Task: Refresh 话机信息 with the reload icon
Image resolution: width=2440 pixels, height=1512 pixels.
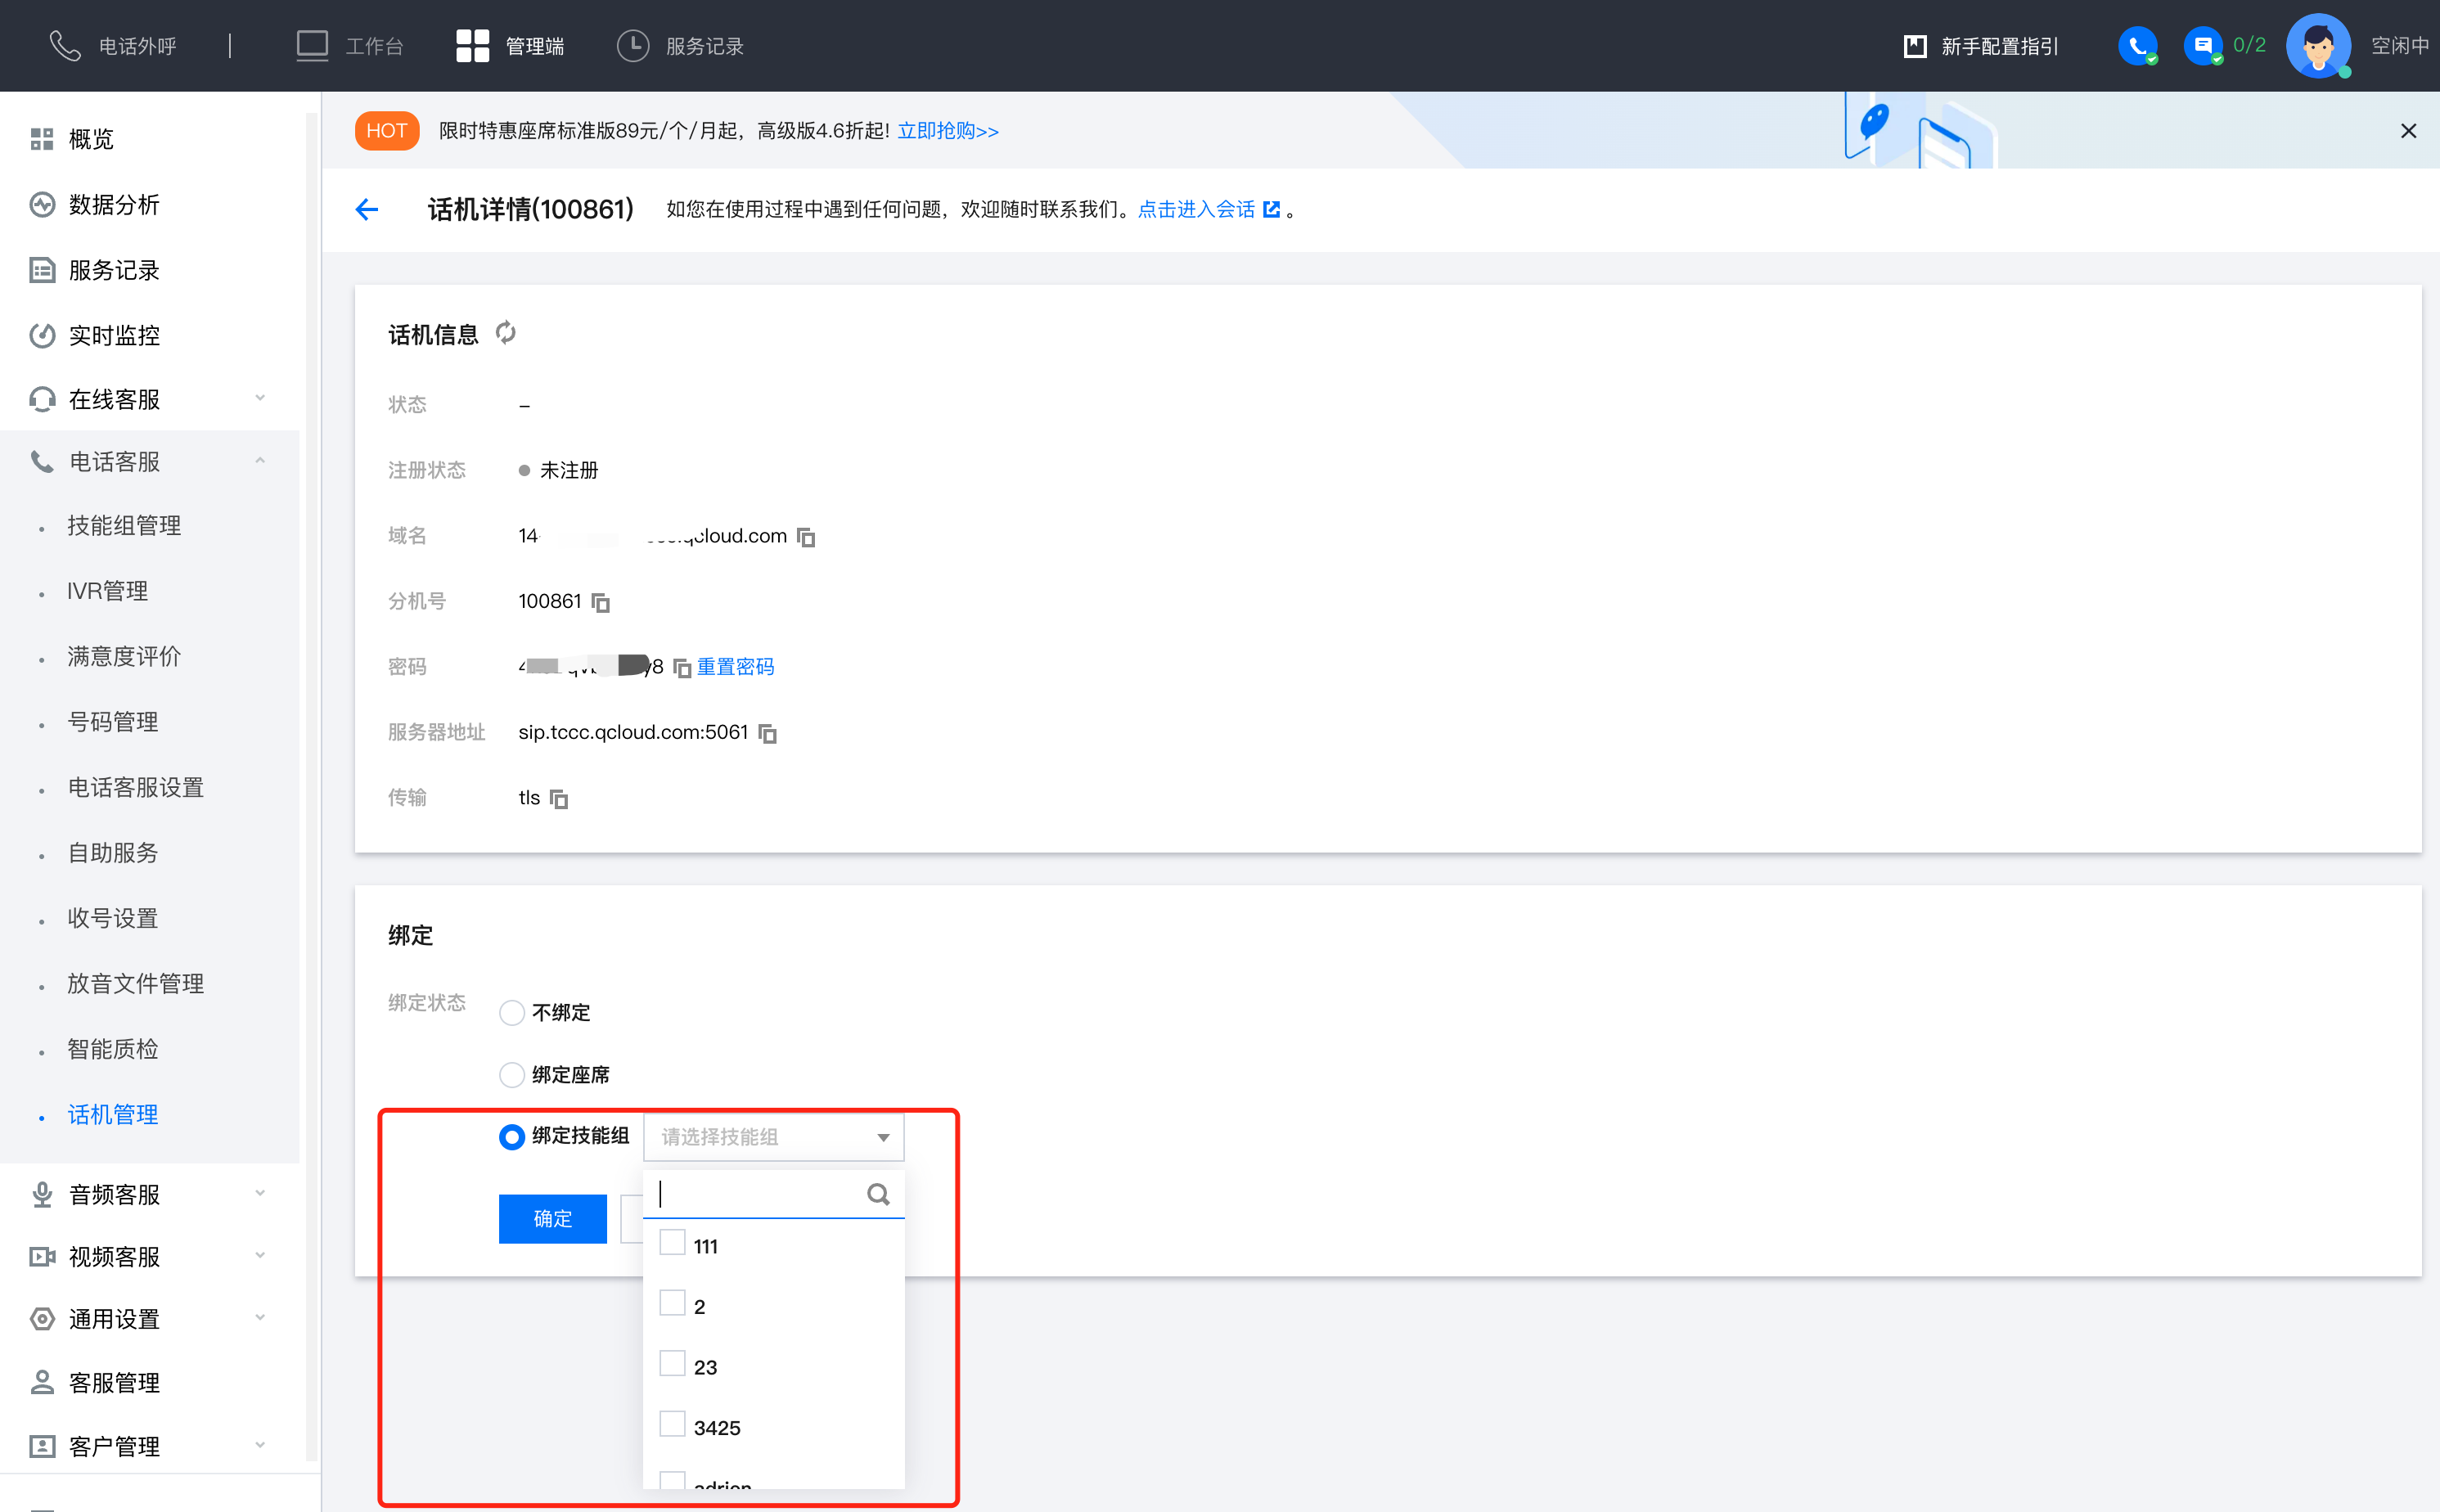Action: 506,333
